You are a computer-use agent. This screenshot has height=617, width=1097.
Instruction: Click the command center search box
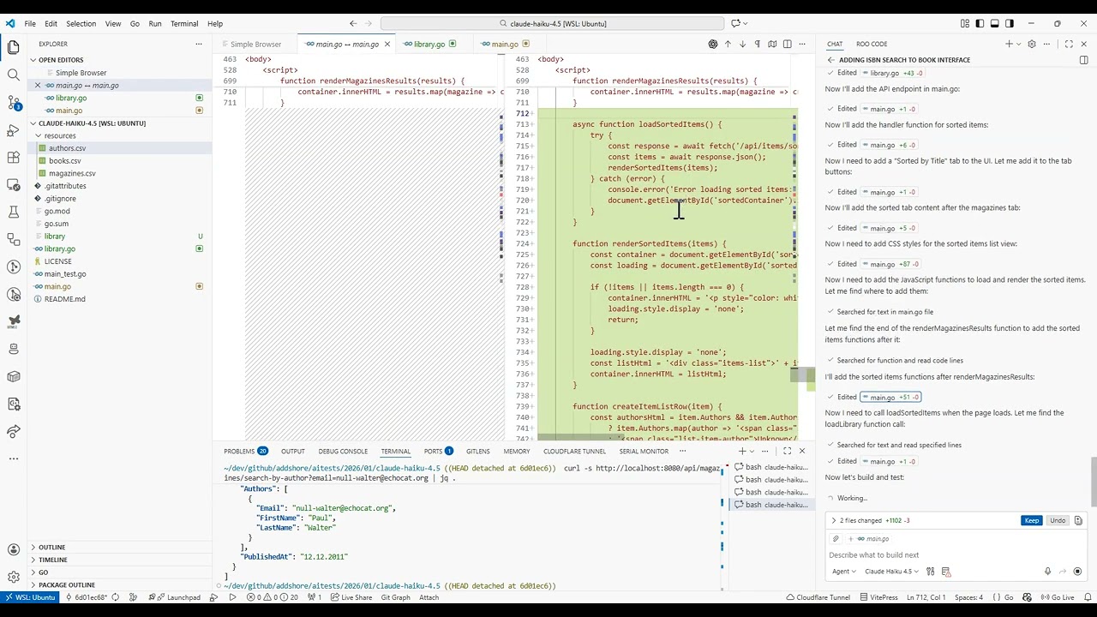coord(553,23)
